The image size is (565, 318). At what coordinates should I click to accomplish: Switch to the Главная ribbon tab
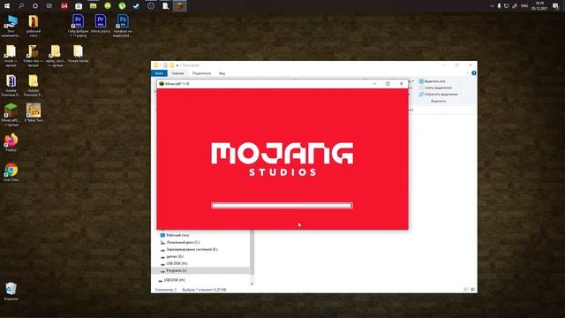pos(177,73)
